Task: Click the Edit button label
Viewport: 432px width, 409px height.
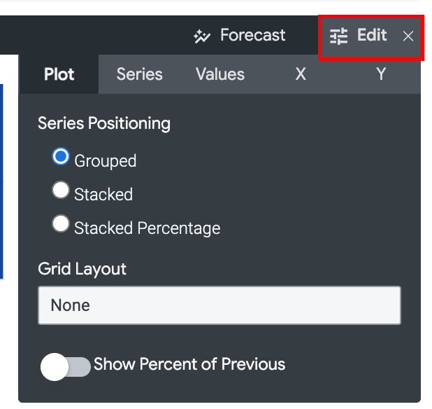Action: [372, 35]
